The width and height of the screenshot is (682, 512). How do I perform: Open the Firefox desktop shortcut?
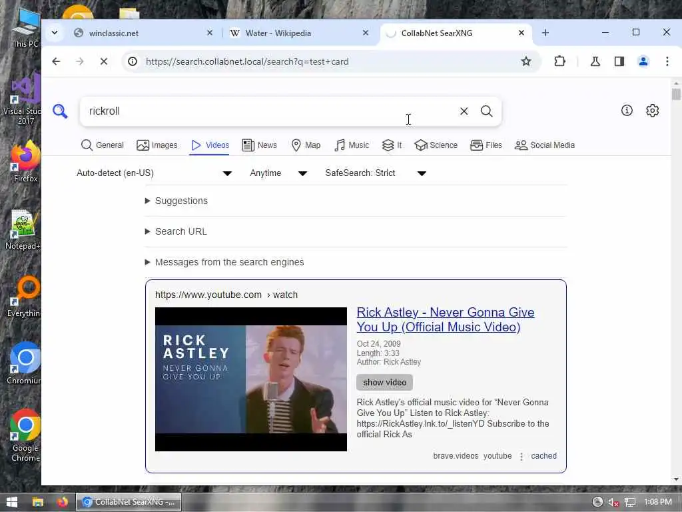point(26,162)
